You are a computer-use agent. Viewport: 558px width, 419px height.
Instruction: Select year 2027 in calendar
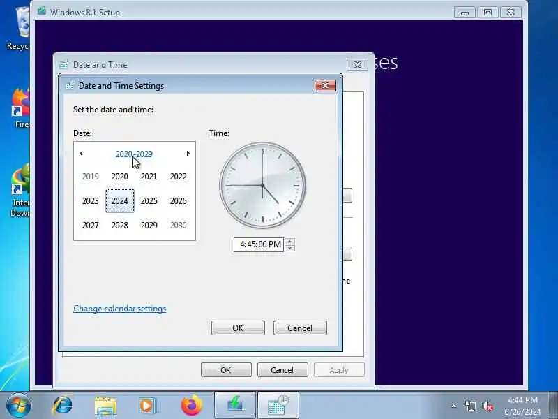click(x=91, y=225)
